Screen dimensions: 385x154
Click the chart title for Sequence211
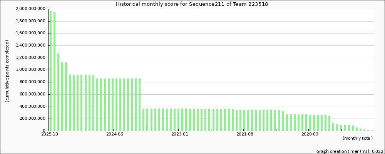[x=192, y=4]
